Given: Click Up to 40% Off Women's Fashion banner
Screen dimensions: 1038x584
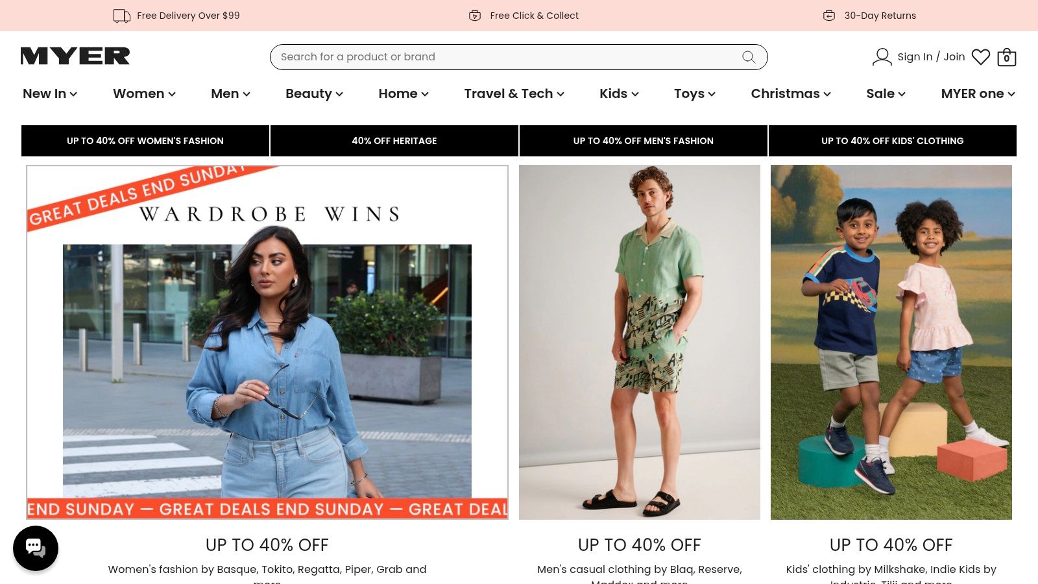Looking at the screenshot, I should point(145,141).
